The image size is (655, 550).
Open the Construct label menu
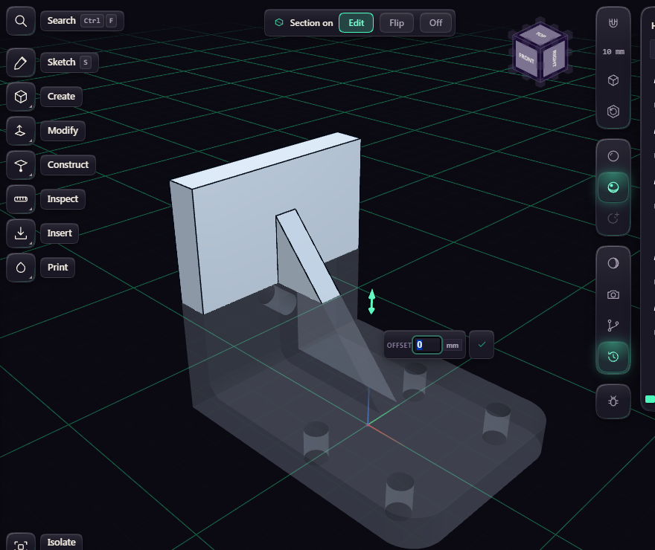68,165
